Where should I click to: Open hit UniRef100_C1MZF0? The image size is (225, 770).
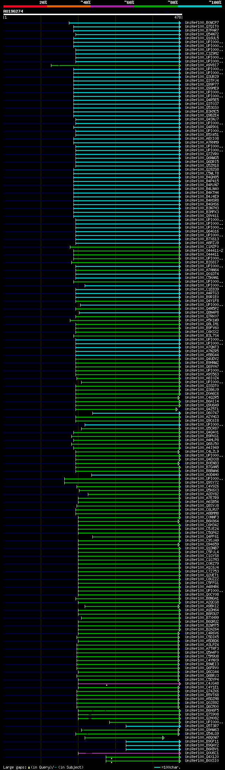(202, 247)
